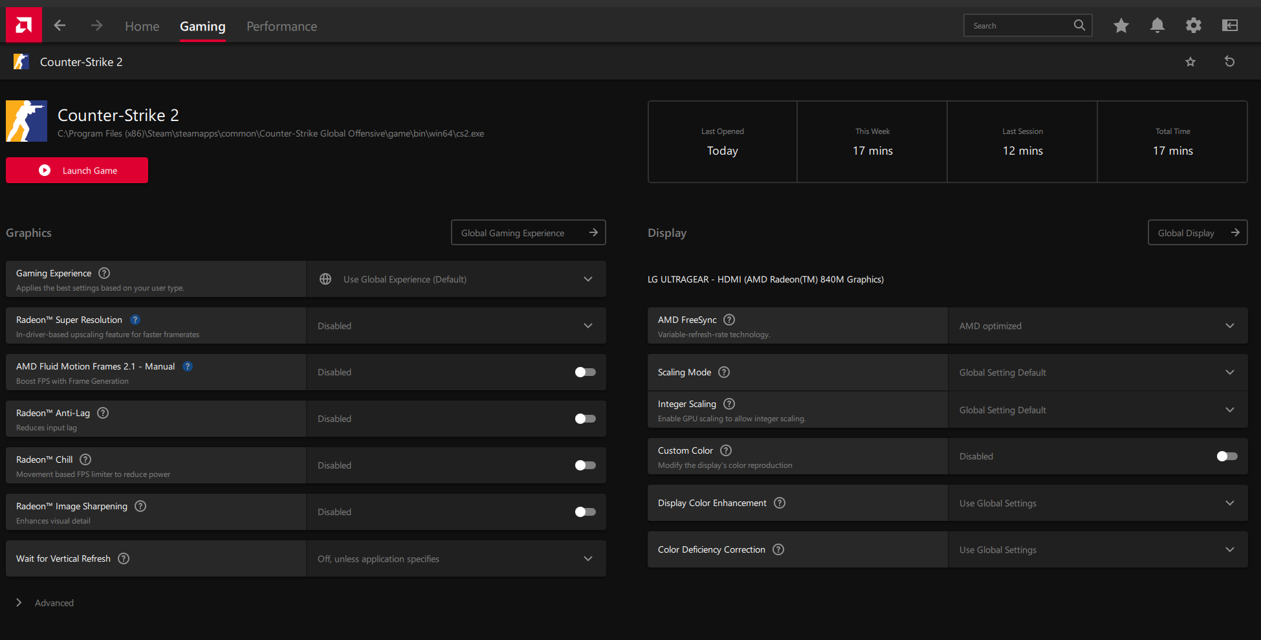Screen dimensions: 1261x640
Task: Open Global Gaming Experience settings
Action: [529, 232]
